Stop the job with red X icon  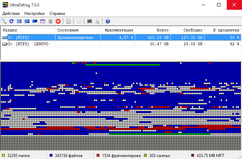pyautogui.click(x=58, y=21)
